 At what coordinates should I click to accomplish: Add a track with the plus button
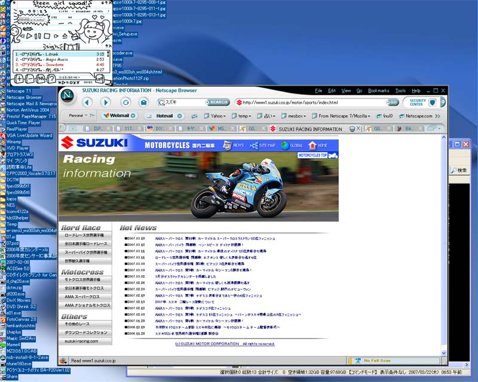(x=19, y=79)
